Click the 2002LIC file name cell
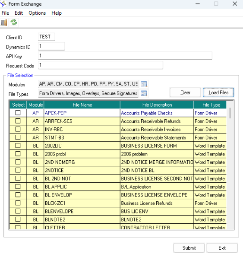 (82, 146)
